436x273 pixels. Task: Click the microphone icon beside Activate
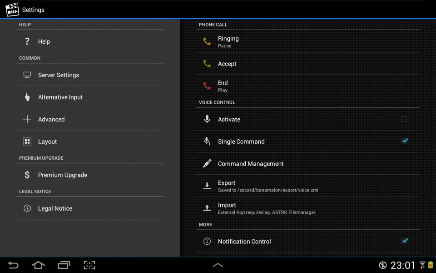pos(207,119)
